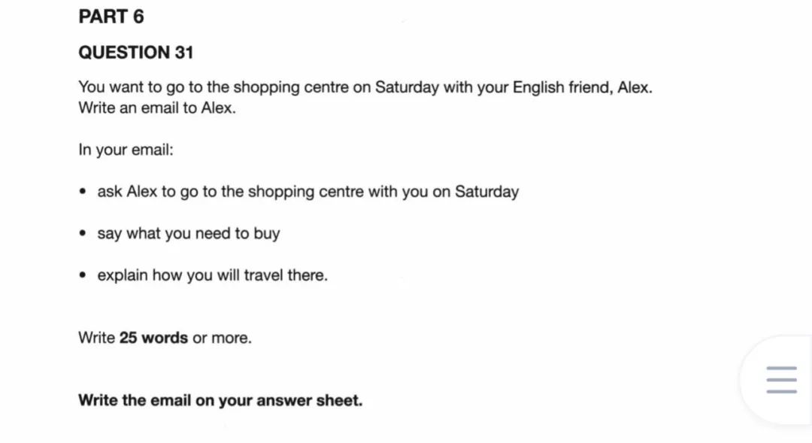Image resolution: width=812 pixels, height=443 pixels.
Task: Click 'Write the email on your answer sheet'
Action: point(220,401)
